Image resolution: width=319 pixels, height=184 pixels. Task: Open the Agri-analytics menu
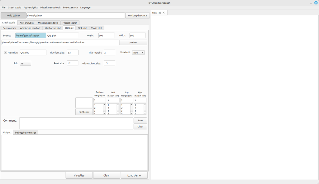click(31, 7)
